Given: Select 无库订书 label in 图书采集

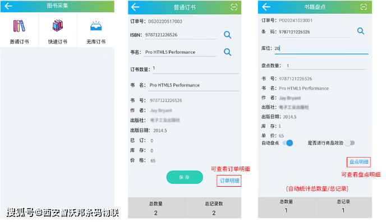Looking at the screenshot, I should (x=96, y=41).
